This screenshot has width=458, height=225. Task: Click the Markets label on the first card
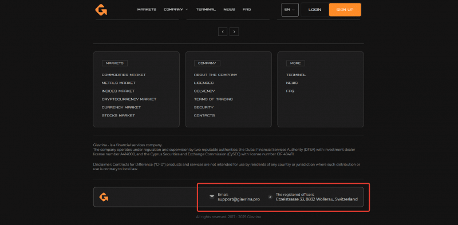pyautogui.click(x=114, y=63)
